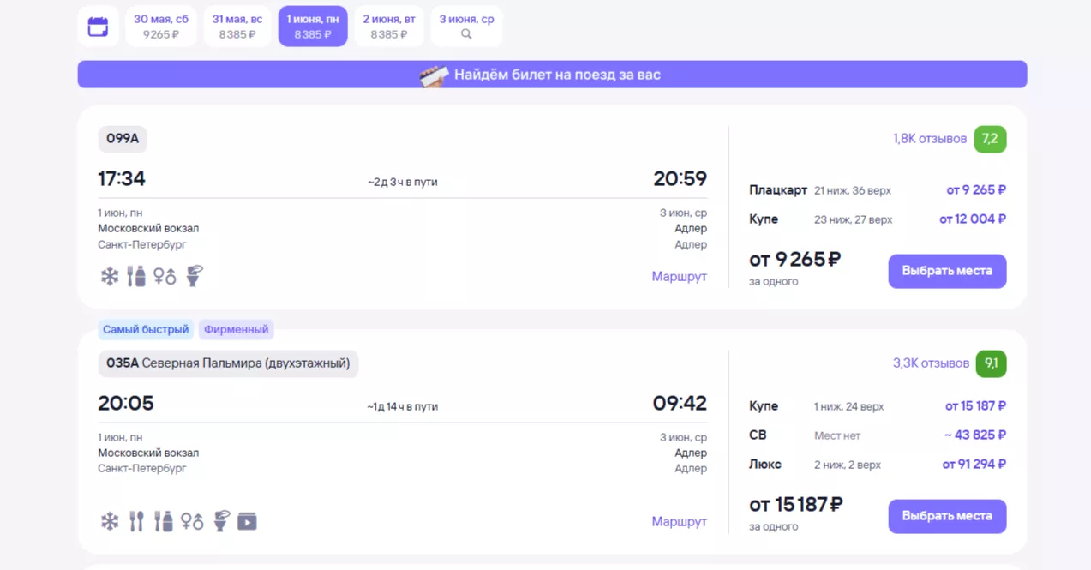Click the bio-toilet icon for train 035A

point(221,521)
